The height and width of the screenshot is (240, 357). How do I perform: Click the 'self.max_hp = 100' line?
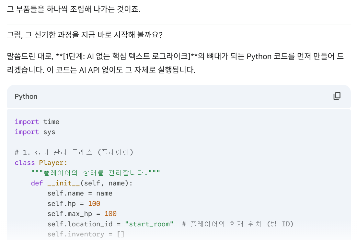coord(81,214)
